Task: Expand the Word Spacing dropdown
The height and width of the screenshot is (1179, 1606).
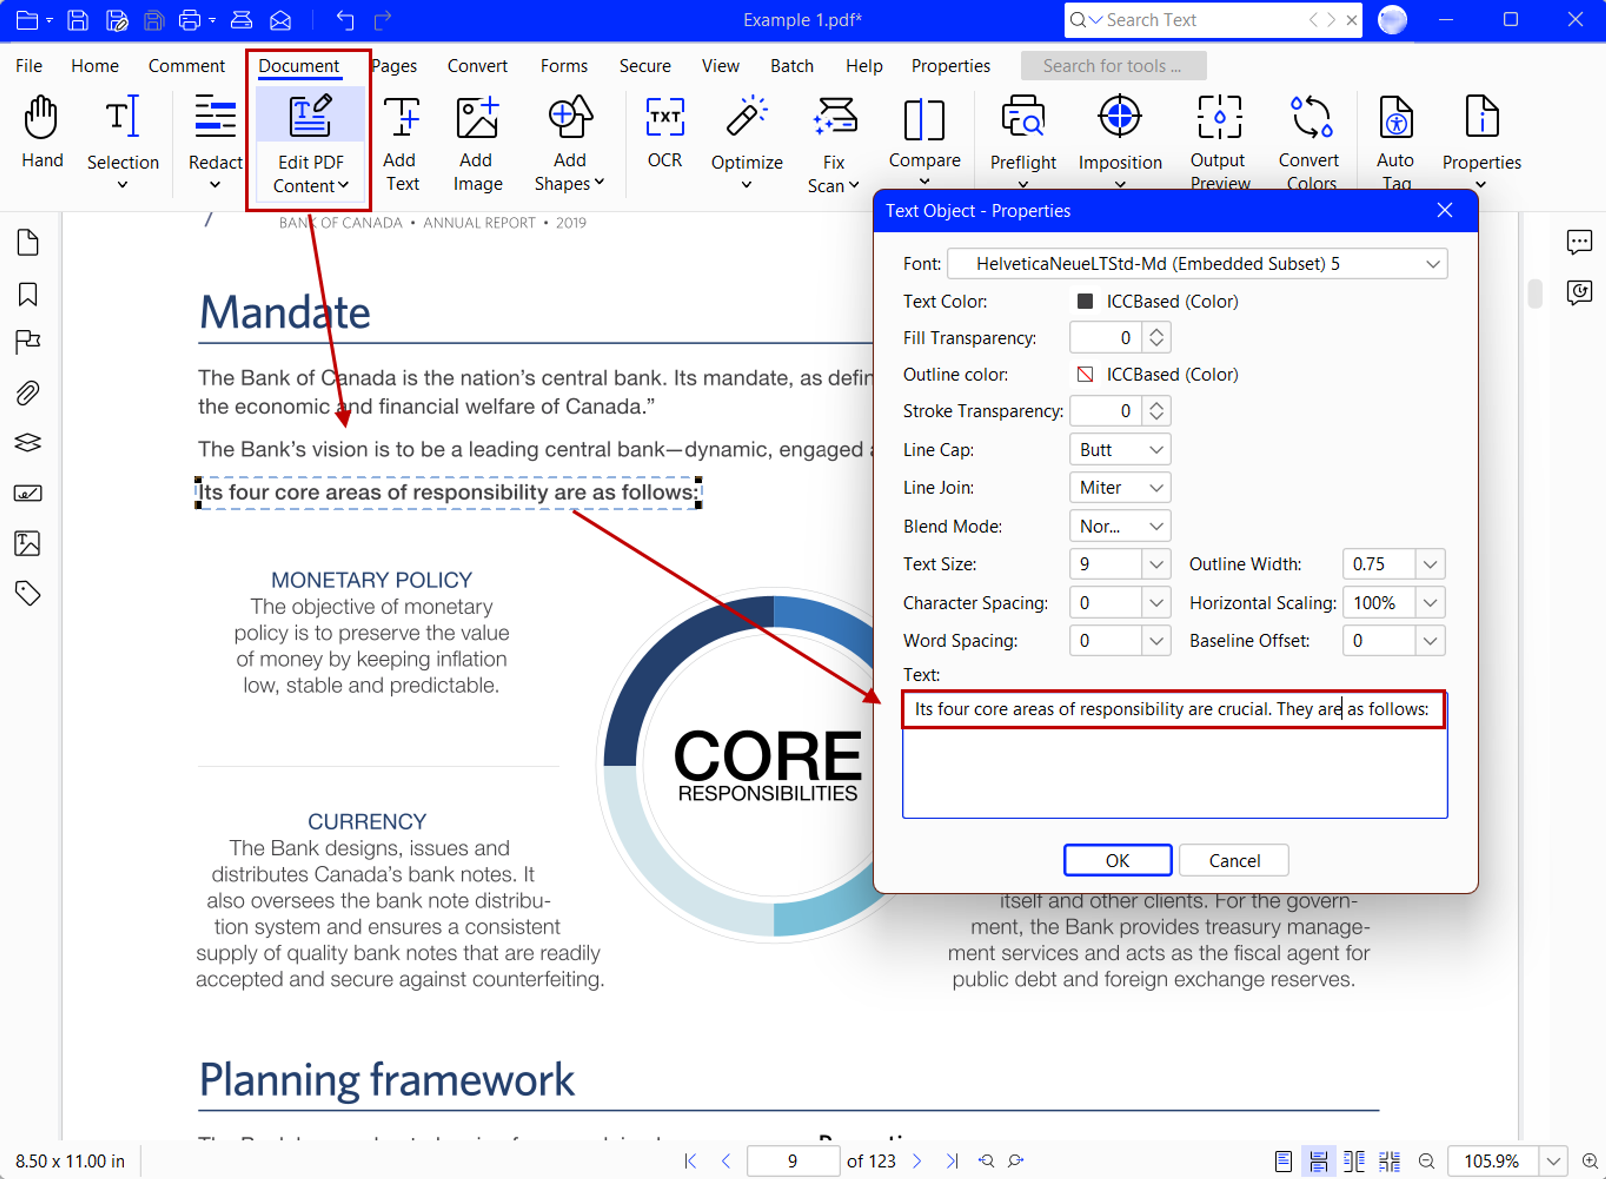Action: [x=1156, y=641]
